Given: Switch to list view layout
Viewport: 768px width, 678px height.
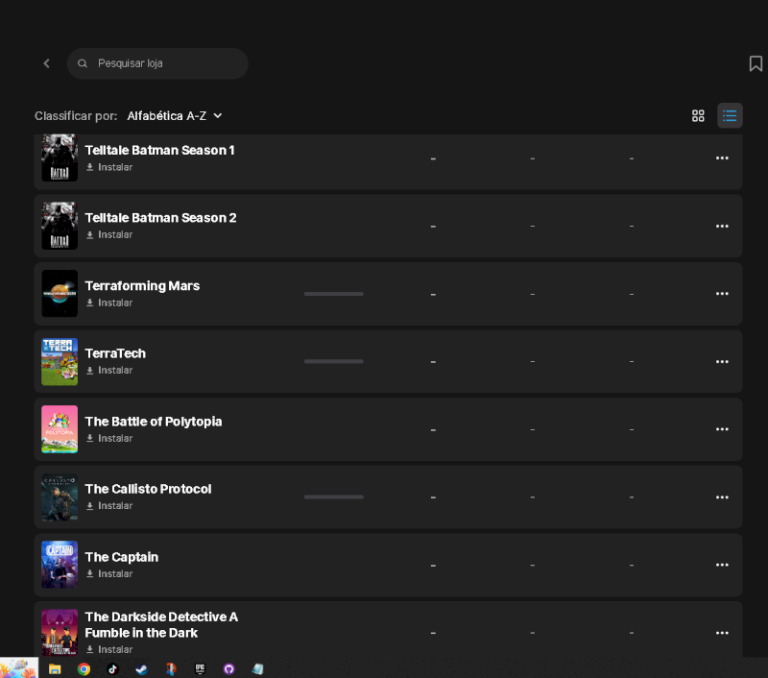Looking at the screenshot, I should click(x=730, y=115).
